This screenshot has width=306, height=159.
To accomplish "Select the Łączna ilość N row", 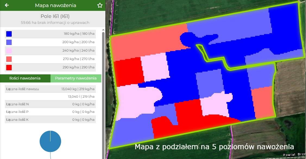I will [x=50, y=104].
